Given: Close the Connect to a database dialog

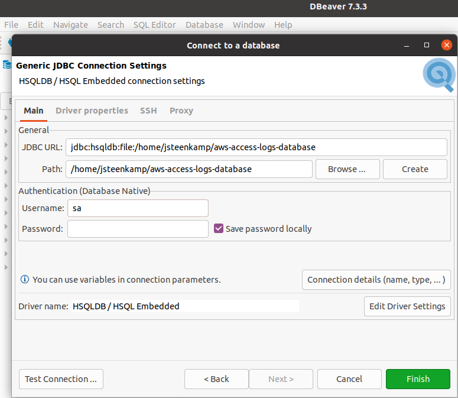Looking at the screenshot, I should tap(446, 45).
